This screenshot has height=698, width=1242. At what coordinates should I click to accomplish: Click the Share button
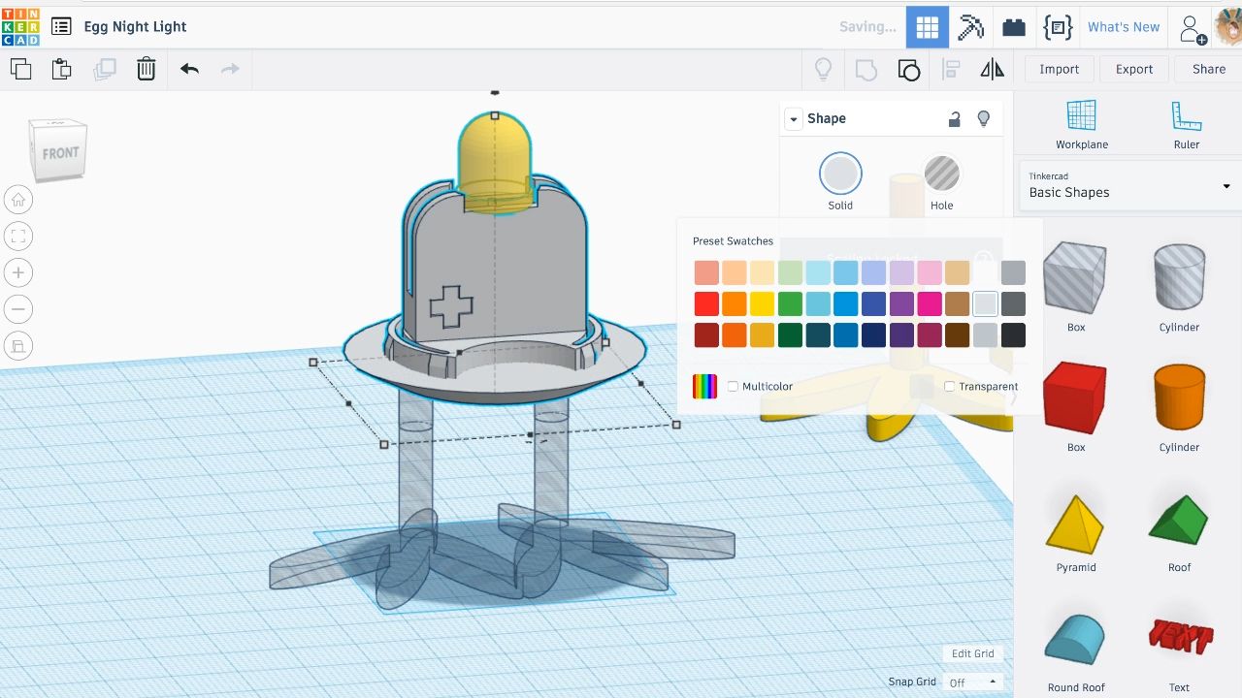(1209, 69)
